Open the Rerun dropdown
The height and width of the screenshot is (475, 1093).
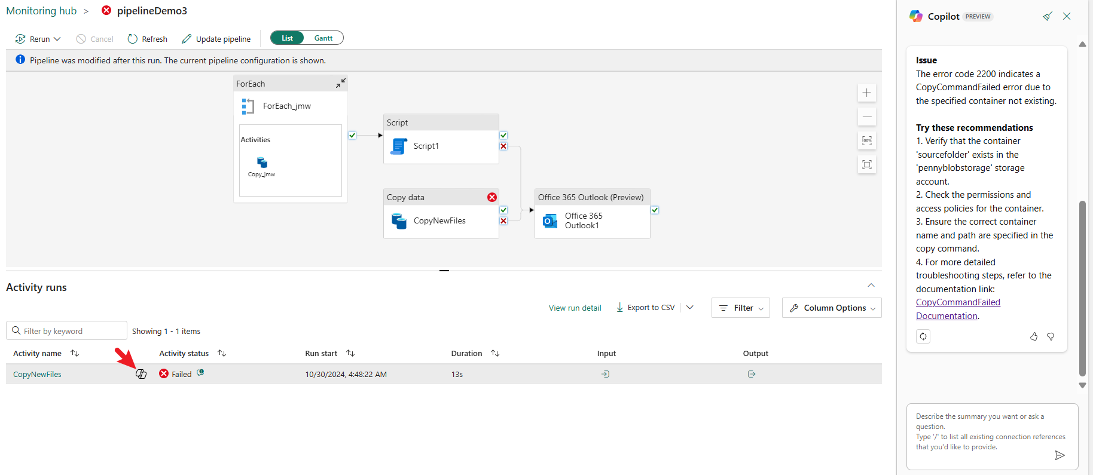[x=38, y=39]
